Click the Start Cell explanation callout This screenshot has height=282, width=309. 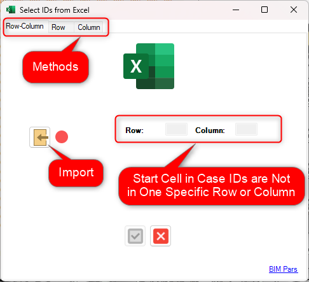coord(211,186)
